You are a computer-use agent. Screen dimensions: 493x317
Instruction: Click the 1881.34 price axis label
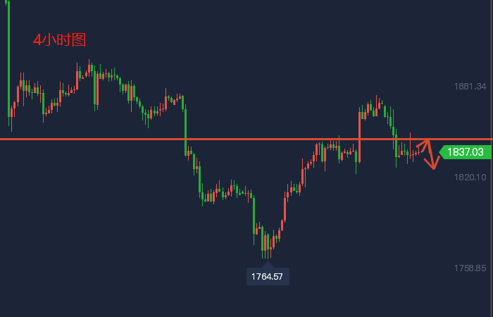point(470,87)
